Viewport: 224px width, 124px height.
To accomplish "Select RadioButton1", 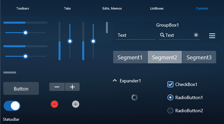I will (170, 97).
